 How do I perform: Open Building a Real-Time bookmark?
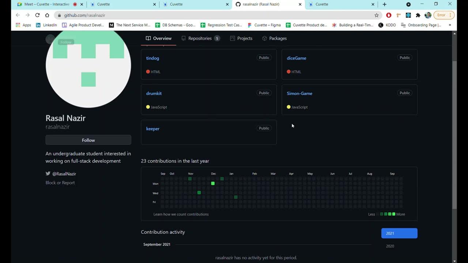pos(352,25)
